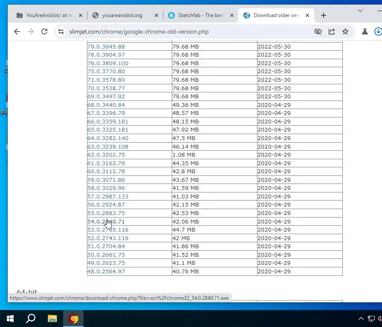Download Chrome version 70.0.3538.77
The height and width of the screenshot is (327, 382).
(x=106, y=88)
